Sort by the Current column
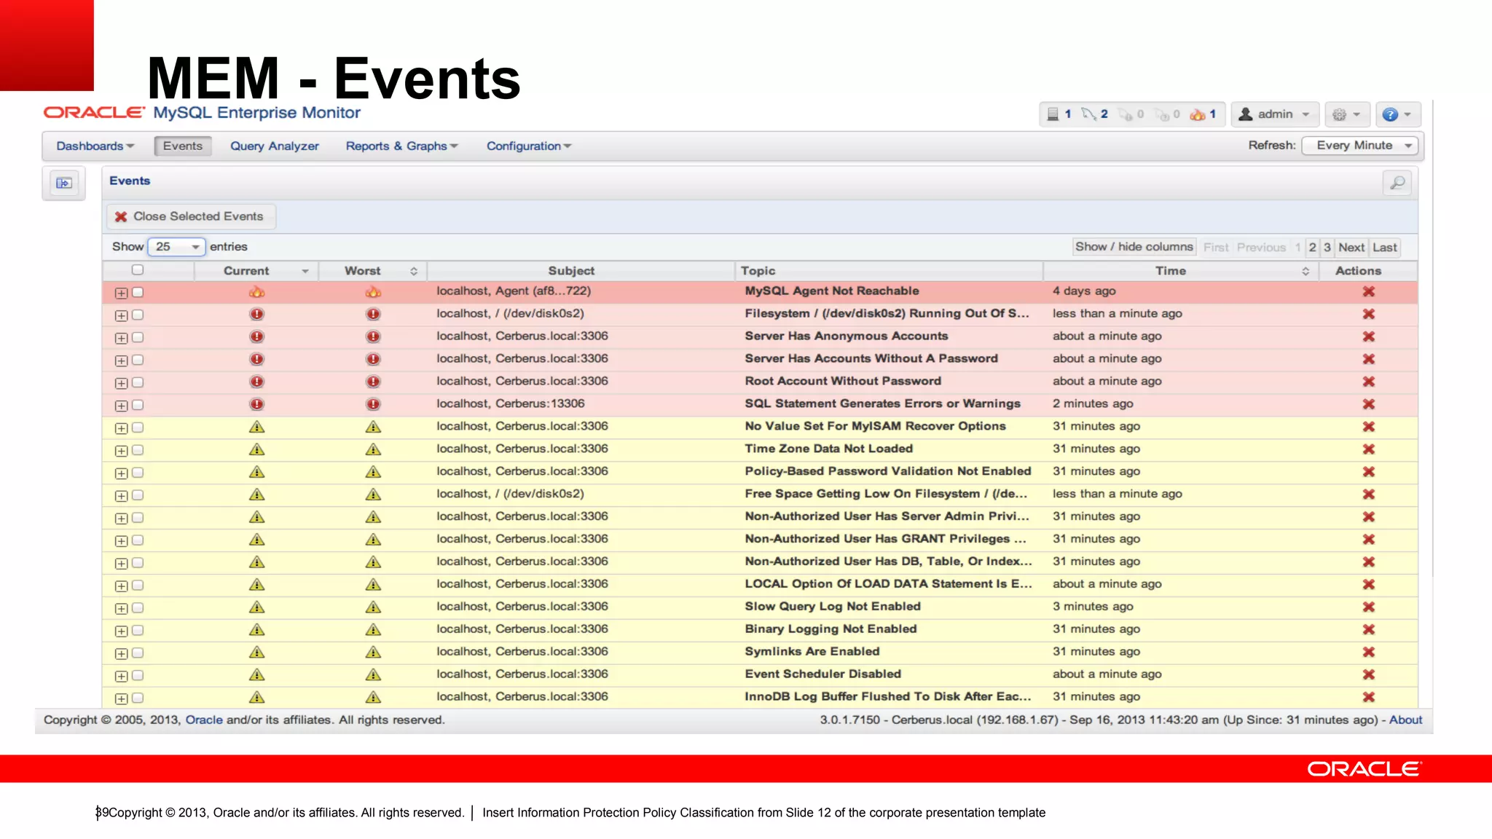Viewport: 1492px width, 839px height. click(256, 271)
